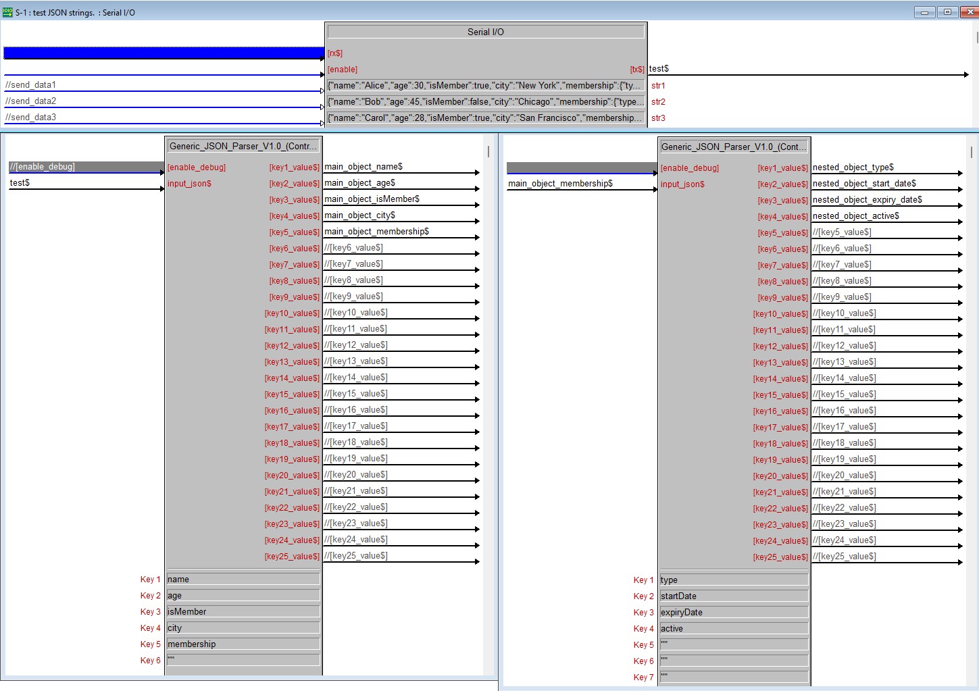Edit Key 5 'membership' parameter field
The height and width of the screenshot is (691, 979).
click(x=243, y=644)
